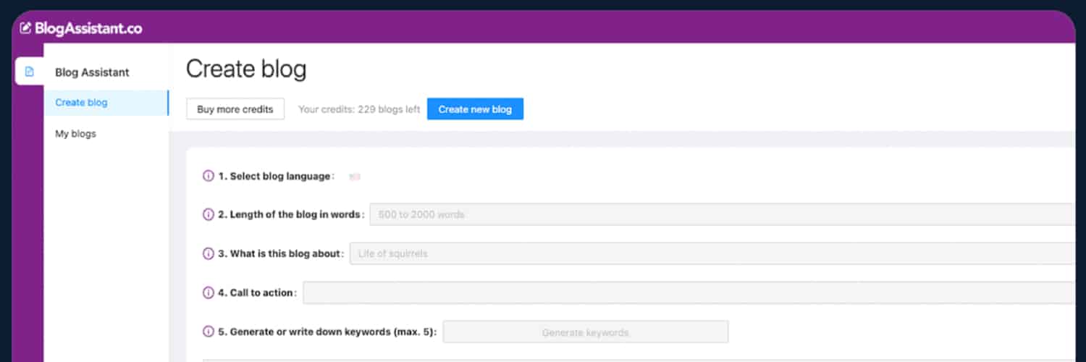Click the blue Create new blog button
The width and height of the screenshot is (1086, 362).
click(475, 109)
